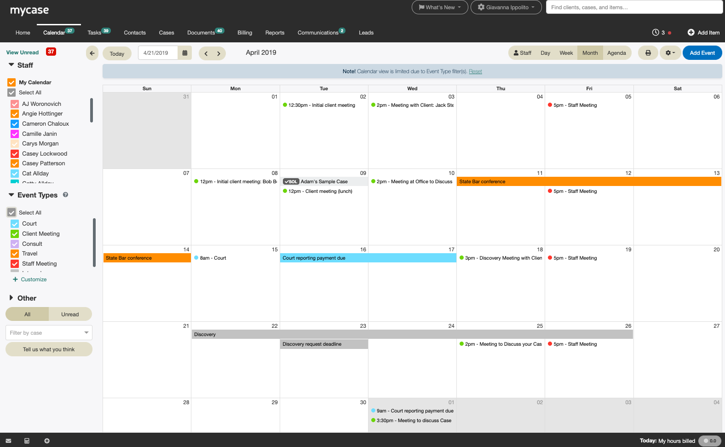725x447 pixels.
Task: Toggle the Staff Select All checkbox
Action: (x=12, y=93)
